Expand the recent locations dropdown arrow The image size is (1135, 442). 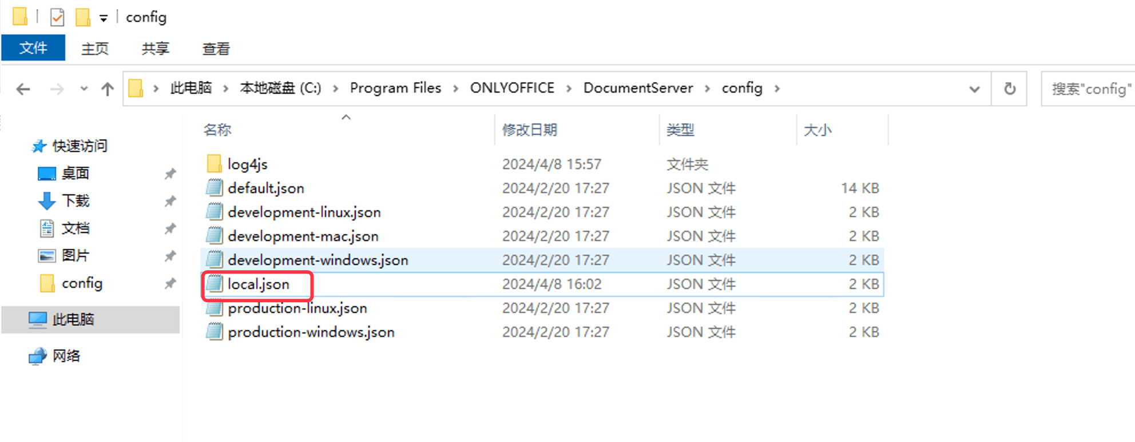point(84,89)
